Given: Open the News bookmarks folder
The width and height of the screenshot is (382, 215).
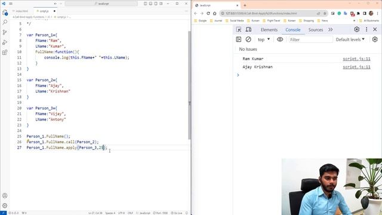Looking at the screenshot, I should coord(323,21).
